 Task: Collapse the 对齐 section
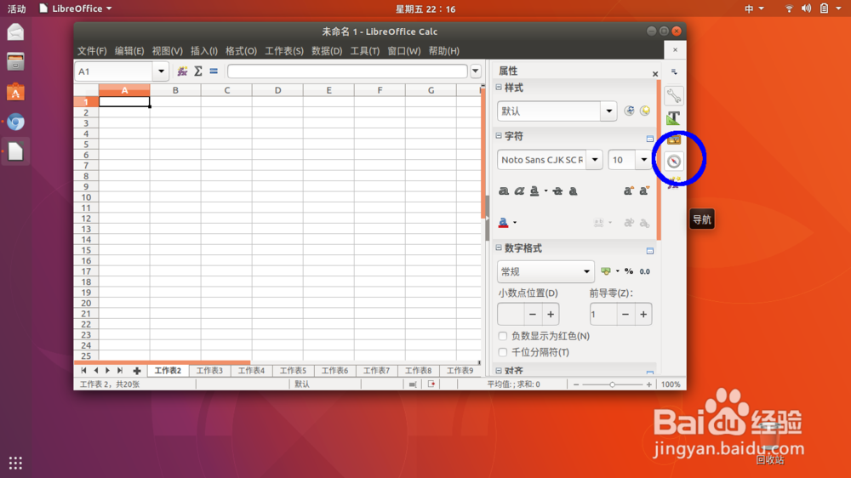tap(499, 371)
